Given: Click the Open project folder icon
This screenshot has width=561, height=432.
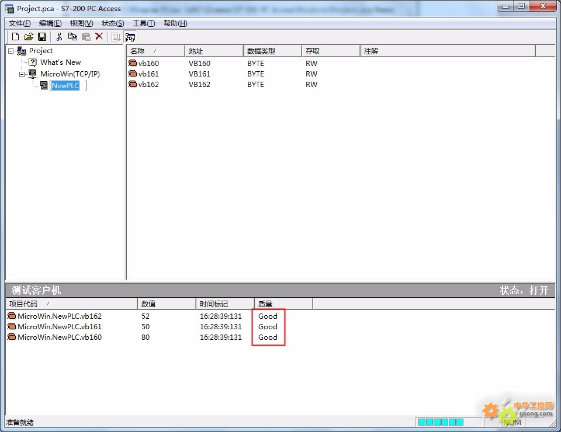Looking at the screenshot, I should [x=29, y=37].
